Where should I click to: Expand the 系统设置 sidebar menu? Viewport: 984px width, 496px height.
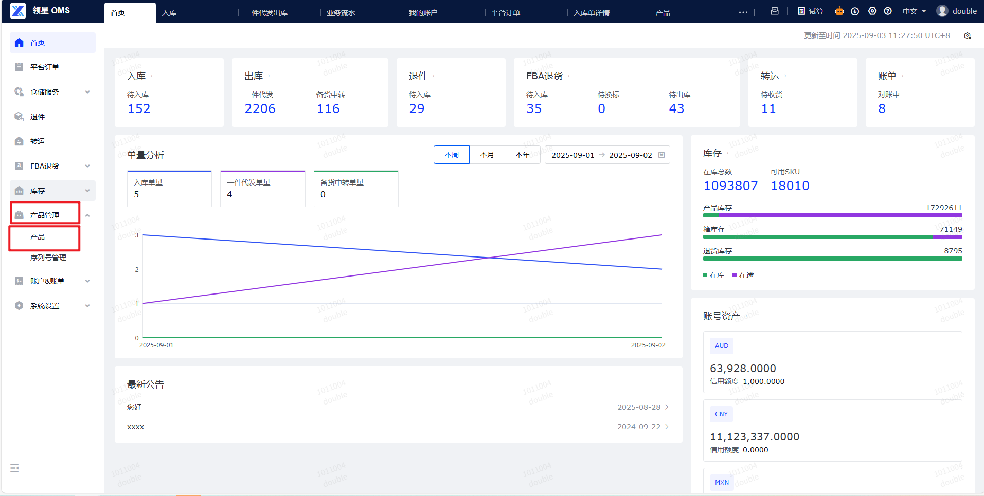tap(87, 306)
